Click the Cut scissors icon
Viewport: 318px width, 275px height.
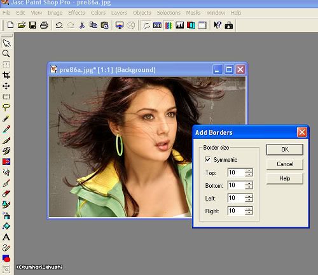click(x=82, y=25)
